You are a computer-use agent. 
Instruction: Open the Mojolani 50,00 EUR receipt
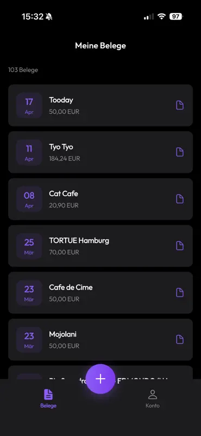click(x=100, y=340)
